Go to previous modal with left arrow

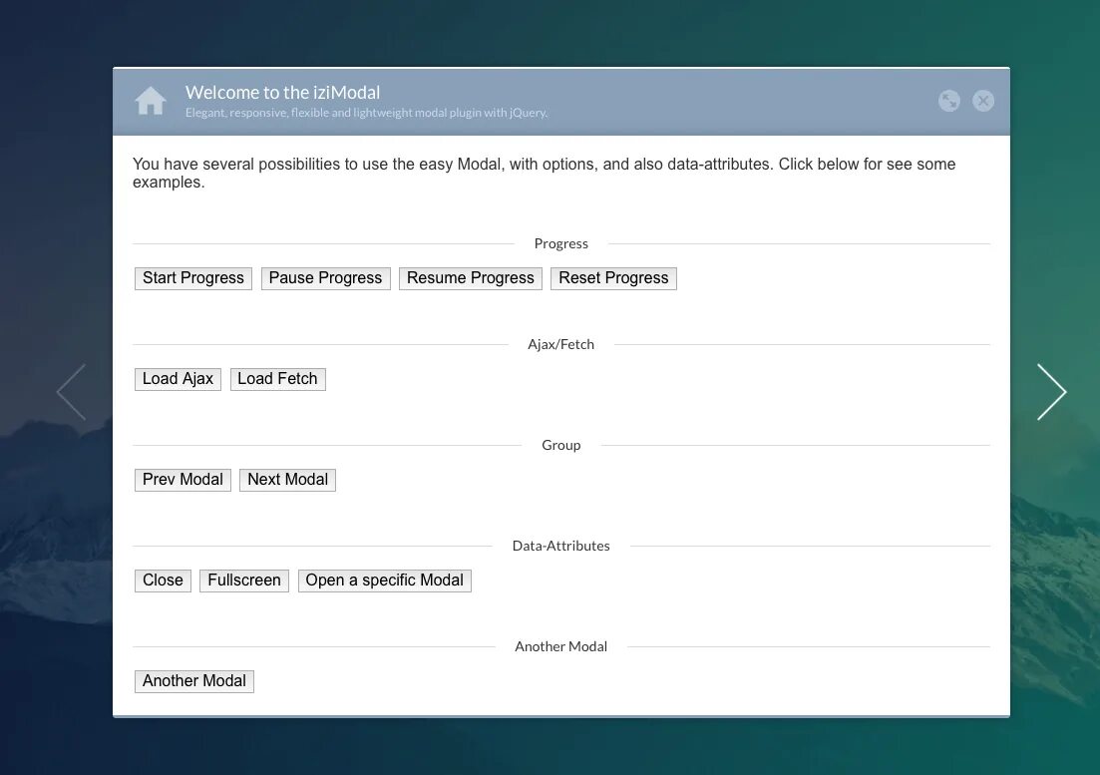click(x=71, y=392)
